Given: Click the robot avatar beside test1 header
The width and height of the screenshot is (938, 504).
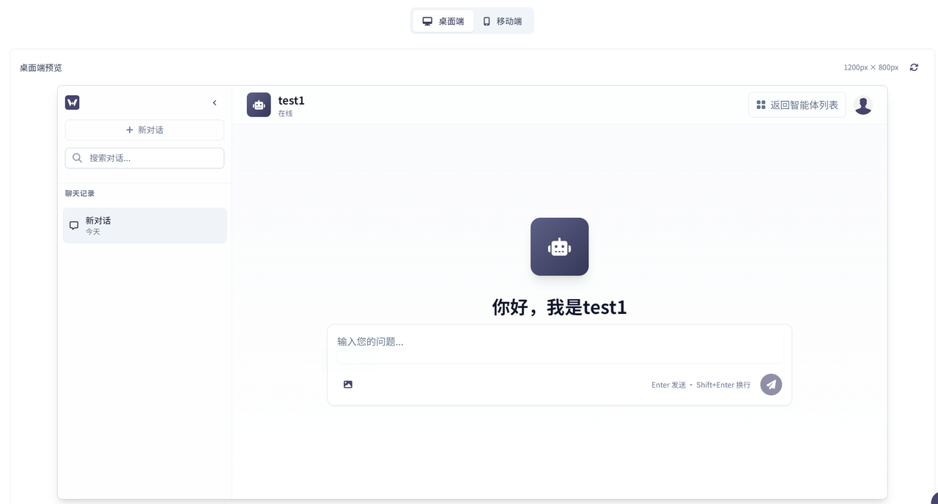Looking at the screenshot, I should click(x=258, y=105).
